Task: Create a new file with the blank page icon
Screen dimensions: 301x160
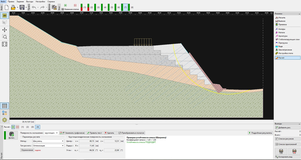Action: (x=6, y=7)
